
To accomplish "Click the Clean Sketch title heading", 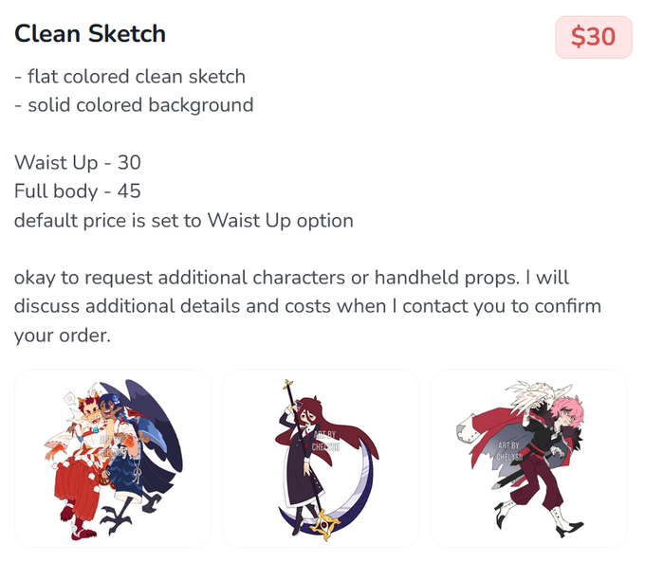I will click(90, 33).
